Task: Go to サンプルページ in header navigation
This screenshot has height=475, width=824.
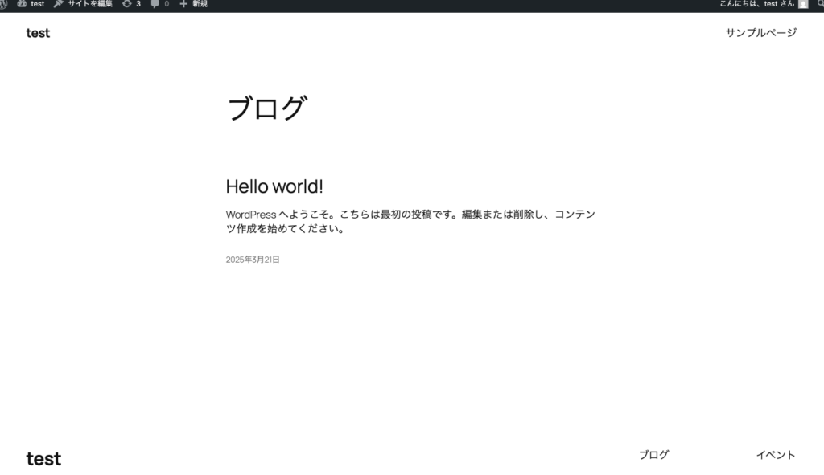Action: tap(760, 33)
